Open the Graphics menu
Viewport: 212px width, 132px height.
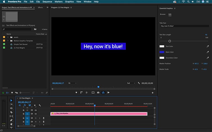pyautogui.click(x=69, y=2)
